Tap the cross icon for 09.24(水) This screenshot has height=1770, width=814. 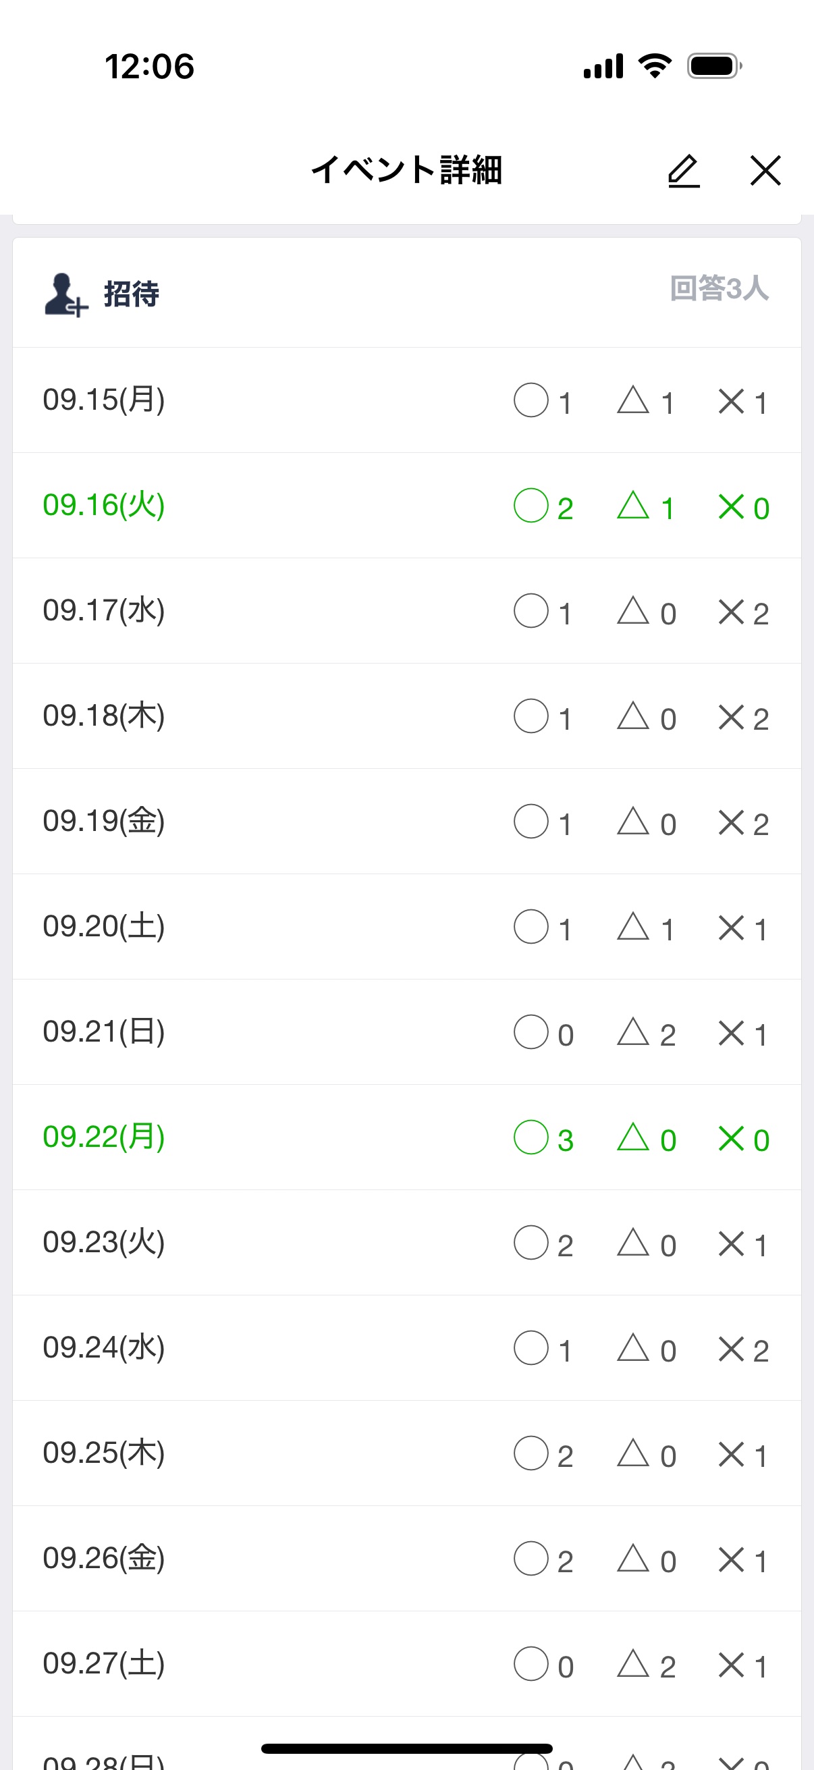coord(731,1349)
